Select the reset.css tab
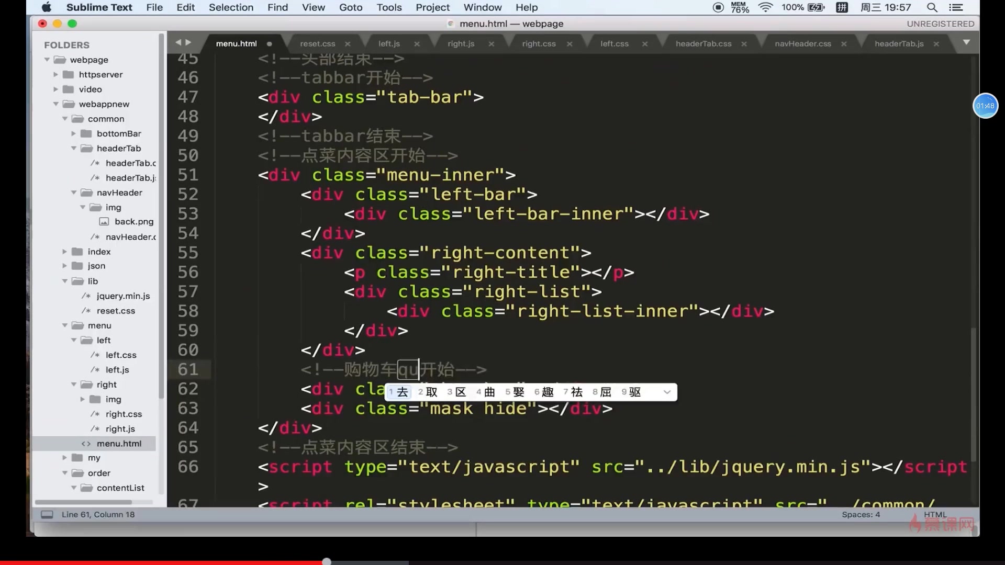Image resolution: width=1005 pixels, height=565 pixels. pyautogui.click(x=317, y=43)
